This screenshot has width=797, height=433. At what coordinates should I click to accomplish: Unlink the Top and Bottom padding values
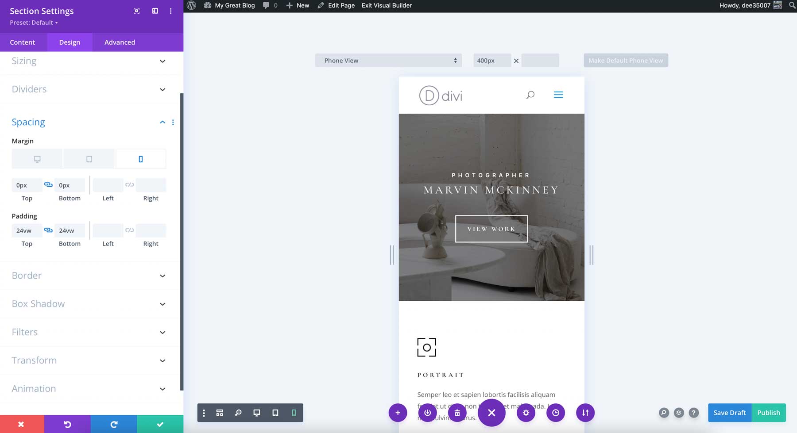[x=48, y=230]
